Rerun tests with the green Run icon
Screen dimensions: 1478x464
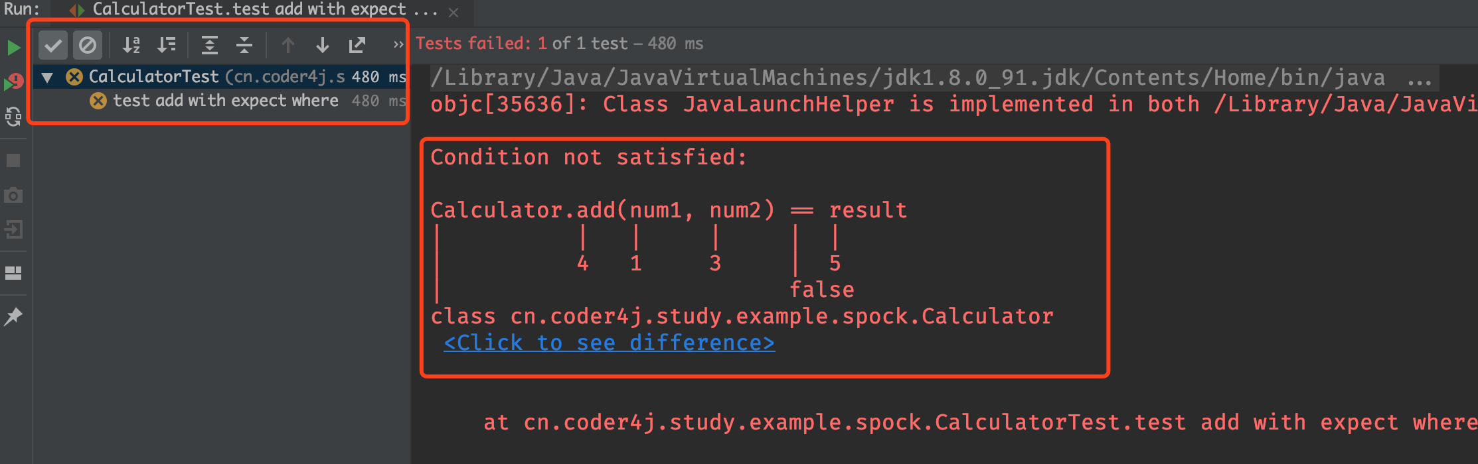(13, 48)
